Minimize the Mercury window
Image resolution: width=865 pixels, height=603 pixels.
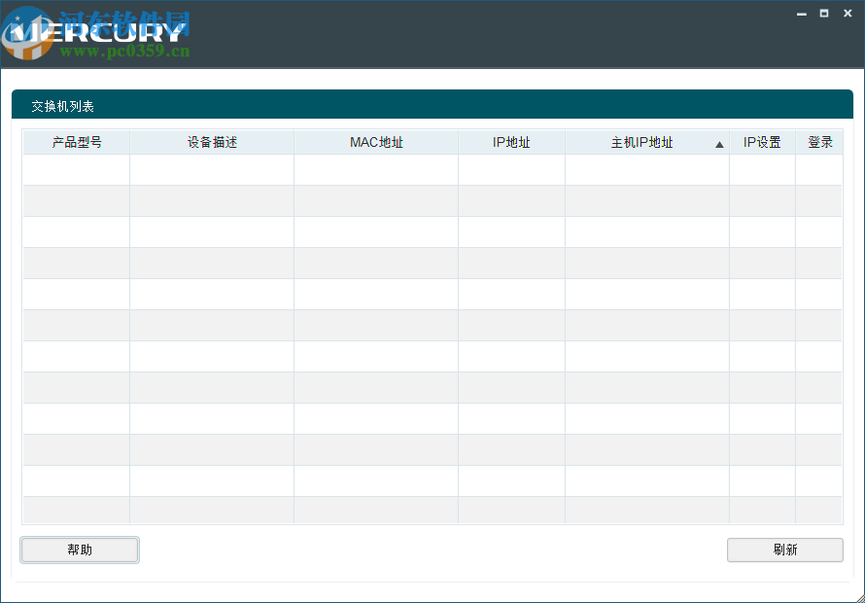point(802,14)
